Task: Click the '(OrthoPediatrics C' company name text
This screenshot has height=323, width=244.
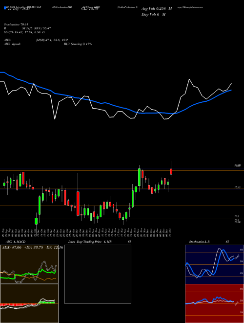Action: 127,7
